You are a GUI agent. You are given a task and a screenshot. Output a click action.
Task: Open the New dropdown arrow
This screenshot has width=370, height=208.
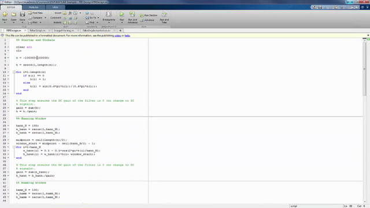[x=5, y=23]
